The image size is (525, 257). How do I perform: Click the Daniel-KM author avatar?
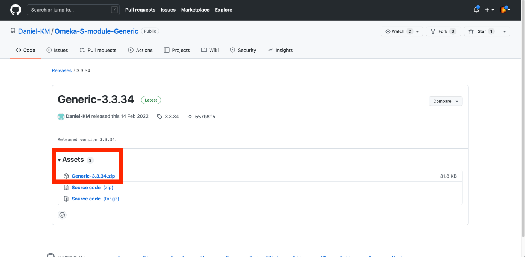click(x=61, y=117)
